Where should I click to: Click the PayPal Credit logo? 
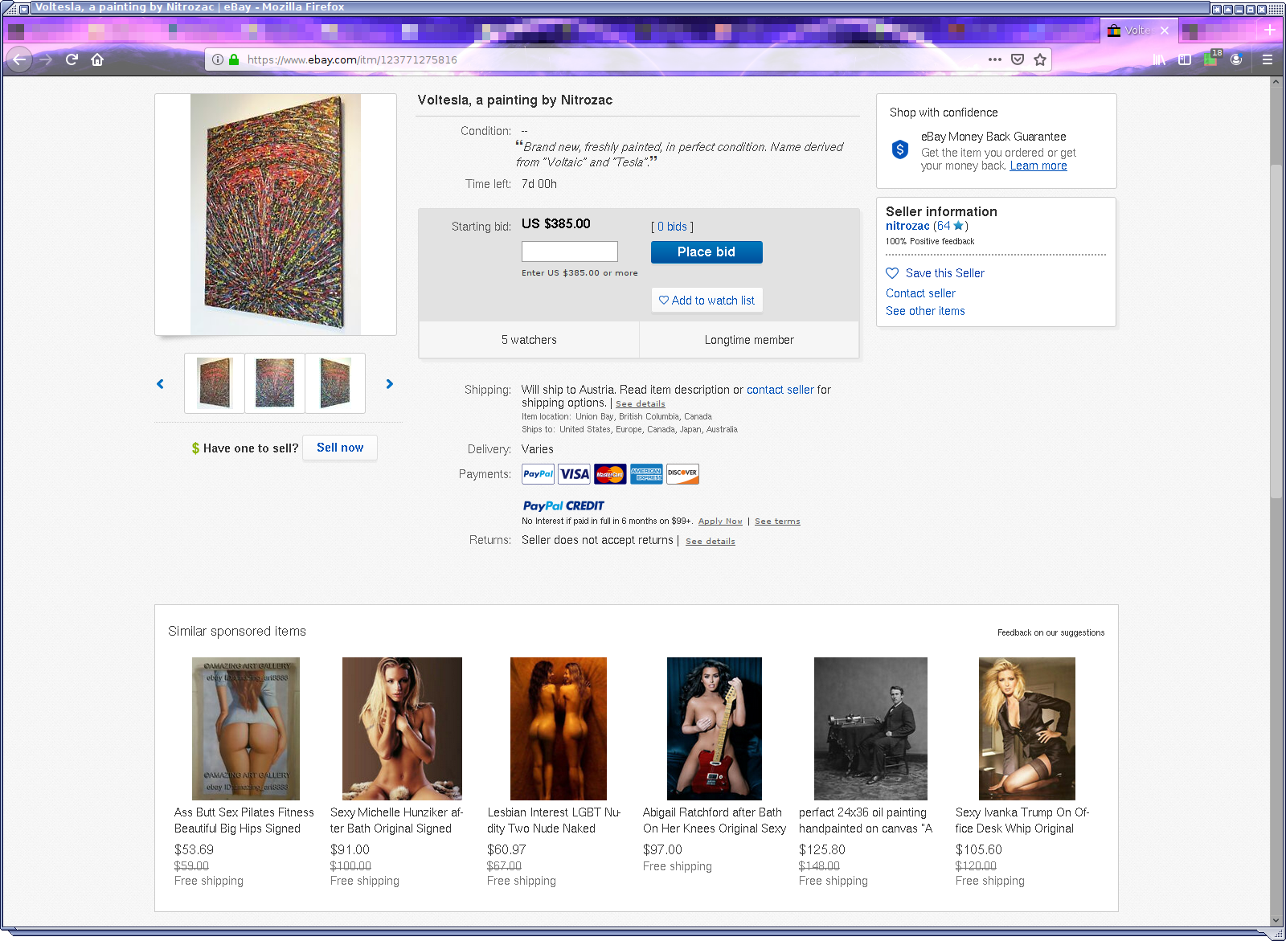[563, 505]
